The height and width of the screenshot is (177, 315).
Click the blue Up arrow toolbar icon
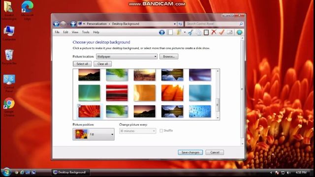pyautogui.click(x=162, y=32)
